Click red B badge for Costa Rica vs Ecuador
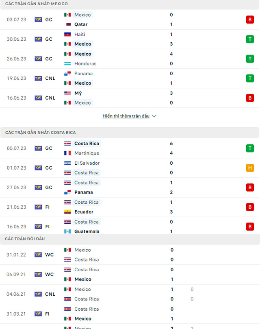The width and height of the screenshot is (260, 329). (249, 207)
